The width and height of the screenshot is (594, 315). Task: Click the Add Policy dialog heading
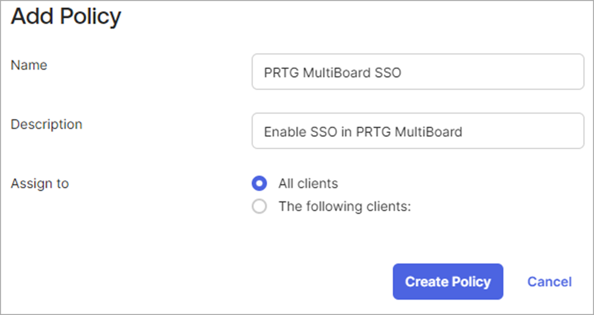click(66, 16)
